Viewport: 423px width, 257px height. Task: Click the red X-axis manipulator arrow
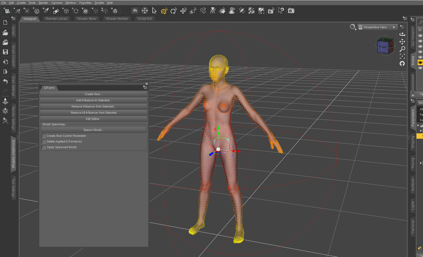[238, 151]
